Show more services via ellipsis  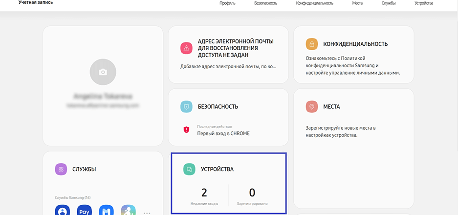(x=147, y=213)
